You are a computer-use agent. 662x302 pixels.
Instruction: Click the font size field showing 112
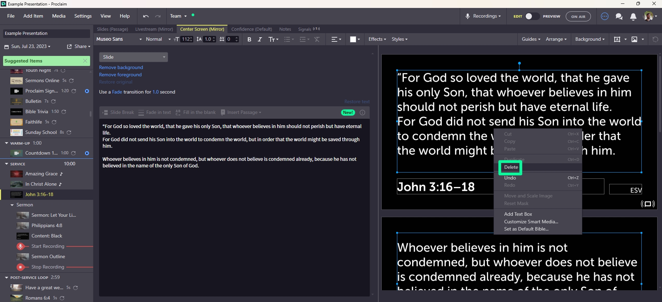pos(186,39)
